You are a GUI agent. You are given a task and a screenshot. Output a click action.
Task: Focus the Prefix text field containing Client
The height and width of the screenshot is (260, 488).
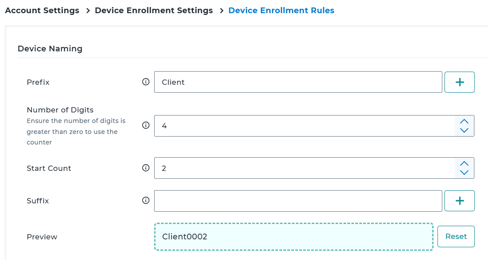(298, 82)
